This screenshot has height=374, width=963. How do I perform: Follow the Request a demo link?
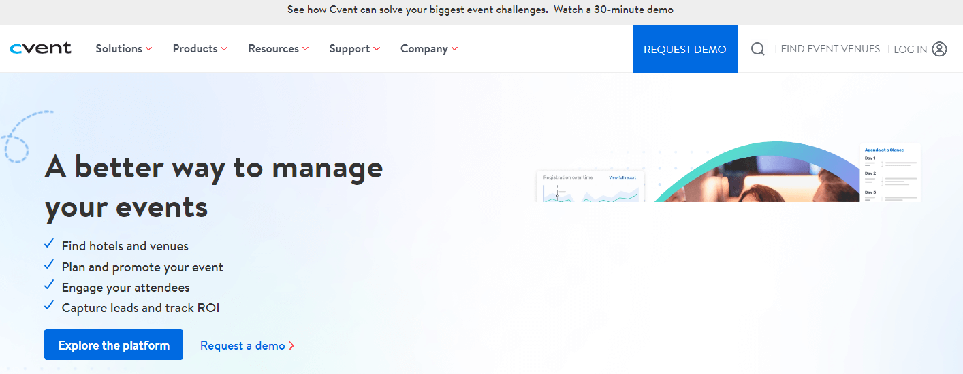click(x=242, y=345)
